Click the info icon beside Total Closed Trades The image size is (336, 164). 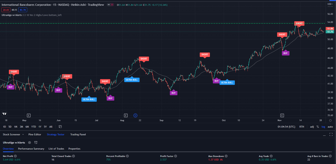click(74, 156)
